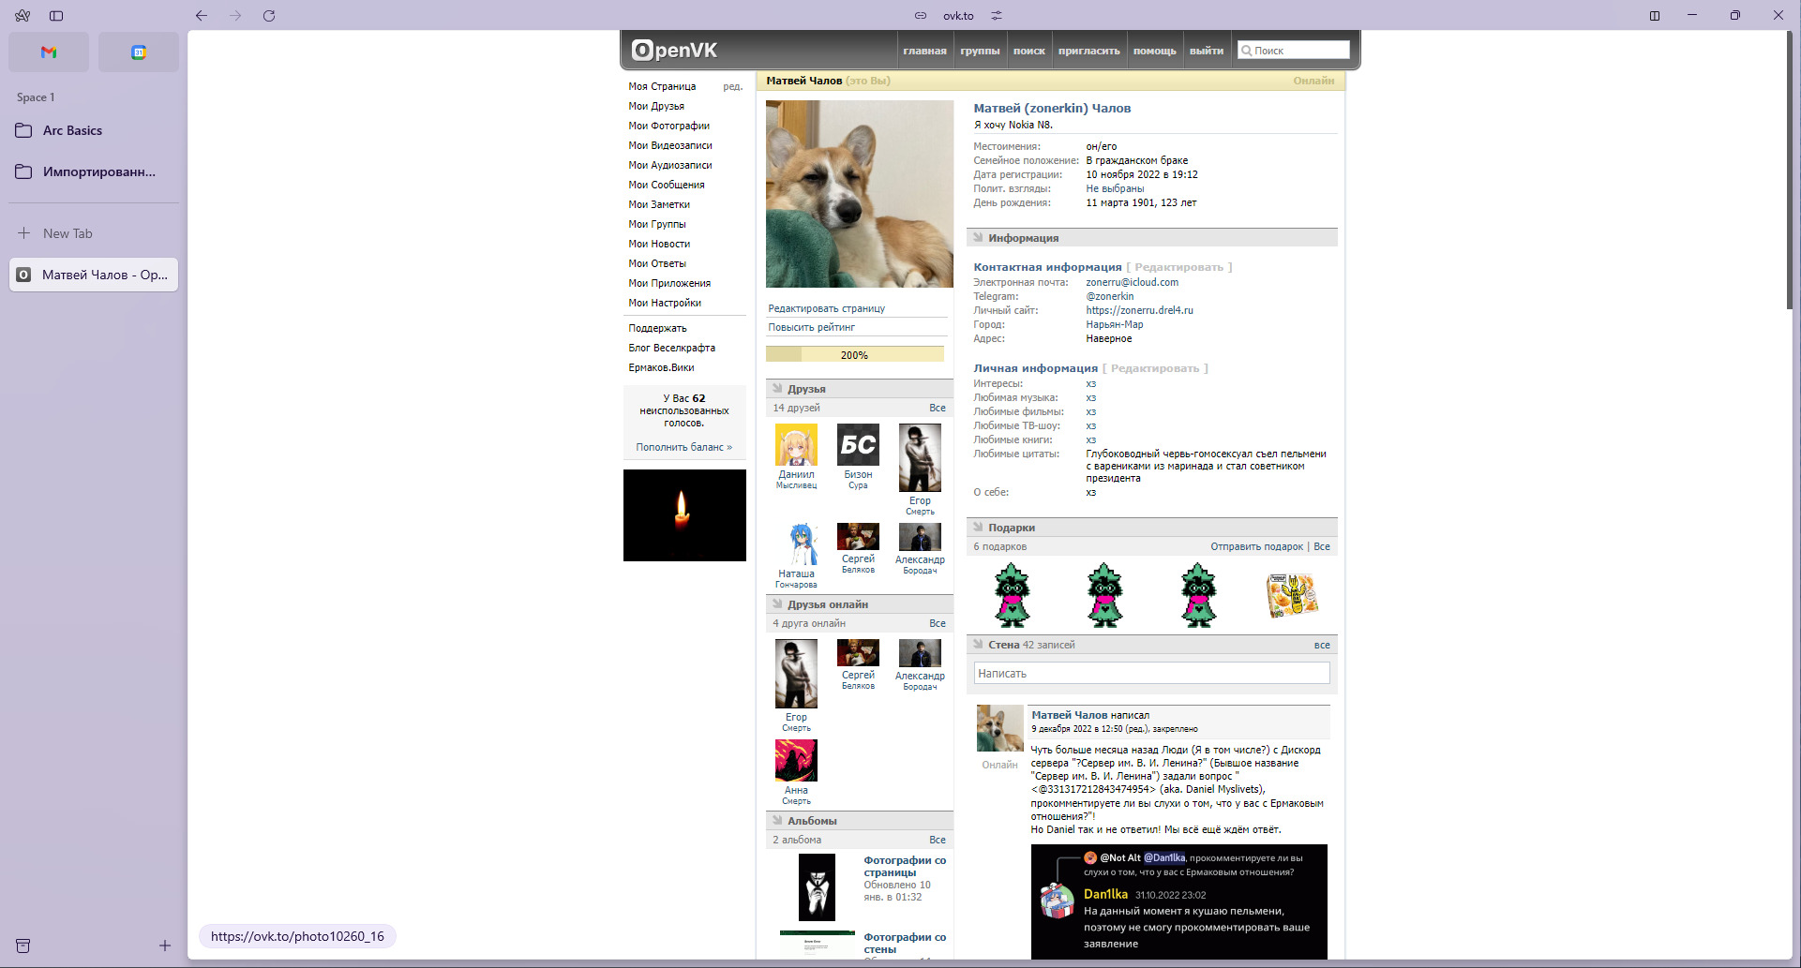Collapse the Информация section arrow
This screenshot has height=968, width=1801.
[x=978, y=238]
